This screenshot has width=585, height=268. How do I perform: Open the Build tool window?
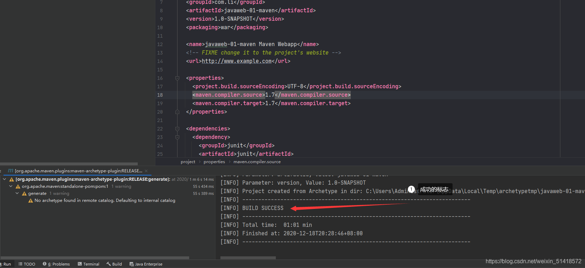[114, 264]
